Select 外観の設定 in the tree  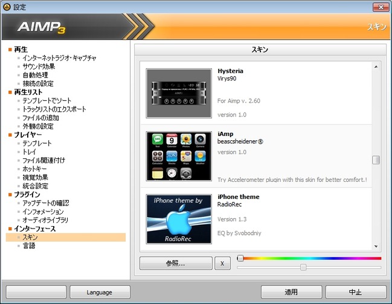[x=38, y=126]
